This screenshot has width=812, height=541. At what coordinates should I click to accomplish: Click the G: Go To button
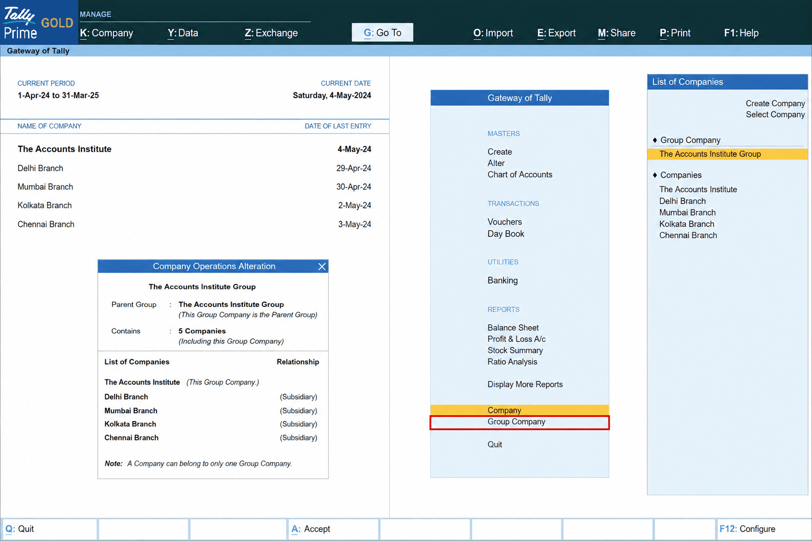tap(382, 33)
